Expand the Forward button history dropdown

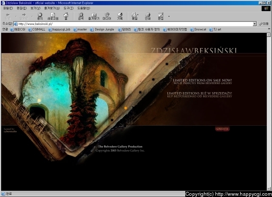[32, 17]
